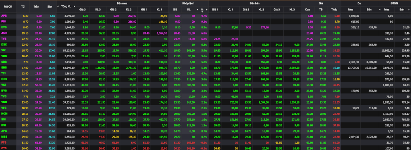The image size is (411, 150).
Task: Click the Dư Bán column header
Action: click(369, 10)
